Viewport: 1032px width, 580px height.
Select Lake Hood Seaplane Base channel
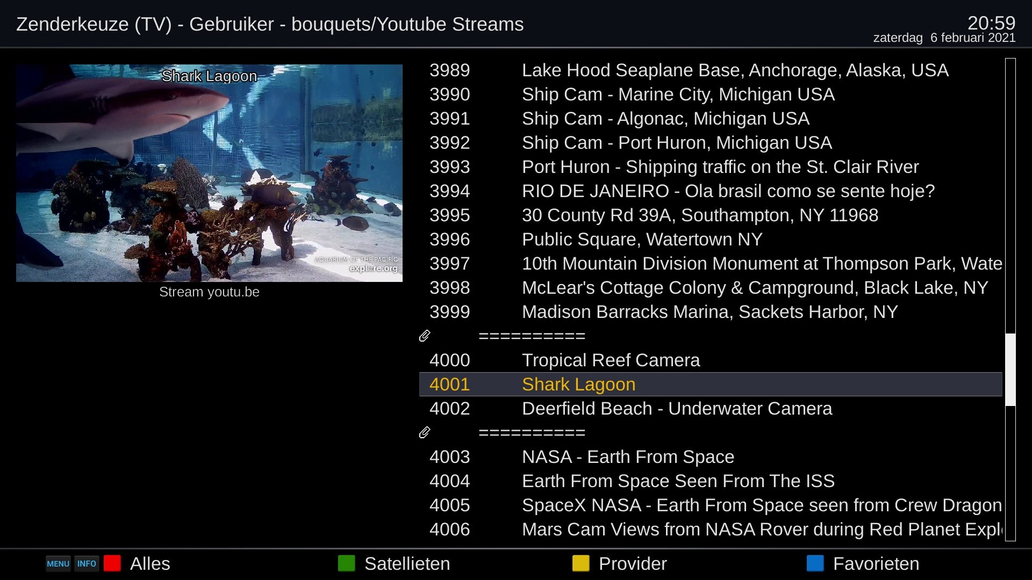[x=735, y=70]
